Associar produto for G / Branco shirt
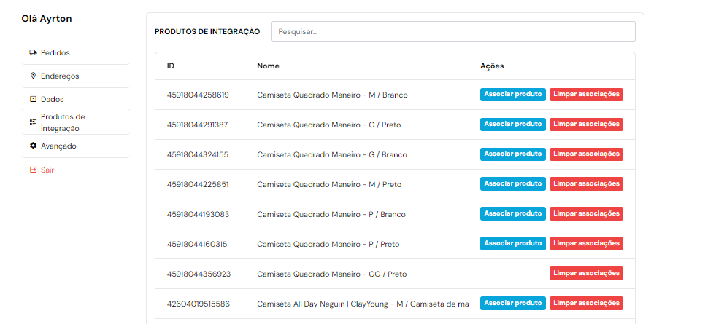Image resolution: width=724 pixels, height=324 pixels. click(513, 154)
